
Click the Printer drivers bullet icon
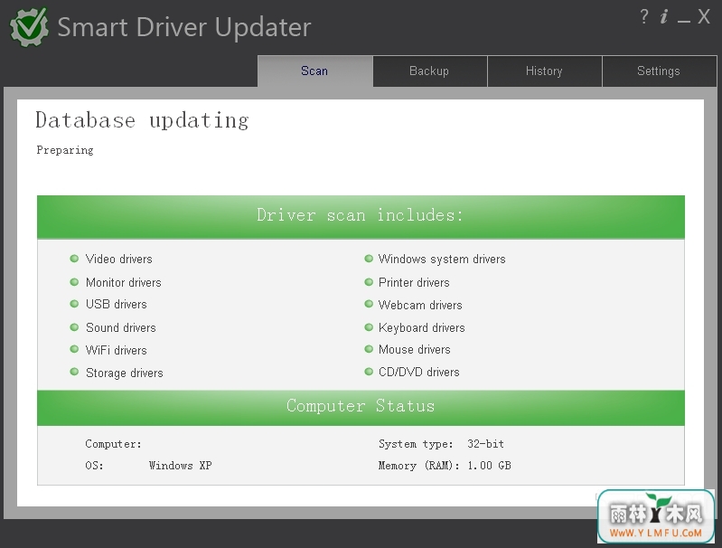[x=369, y=281]
